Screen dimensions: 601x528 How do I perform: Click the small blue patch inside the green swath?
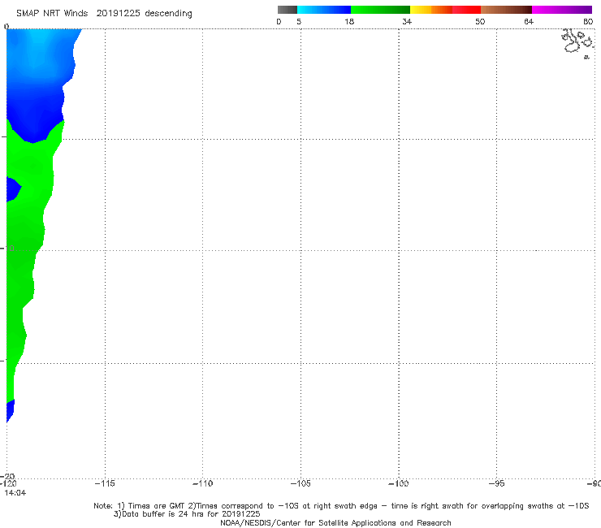click(13, 189)
